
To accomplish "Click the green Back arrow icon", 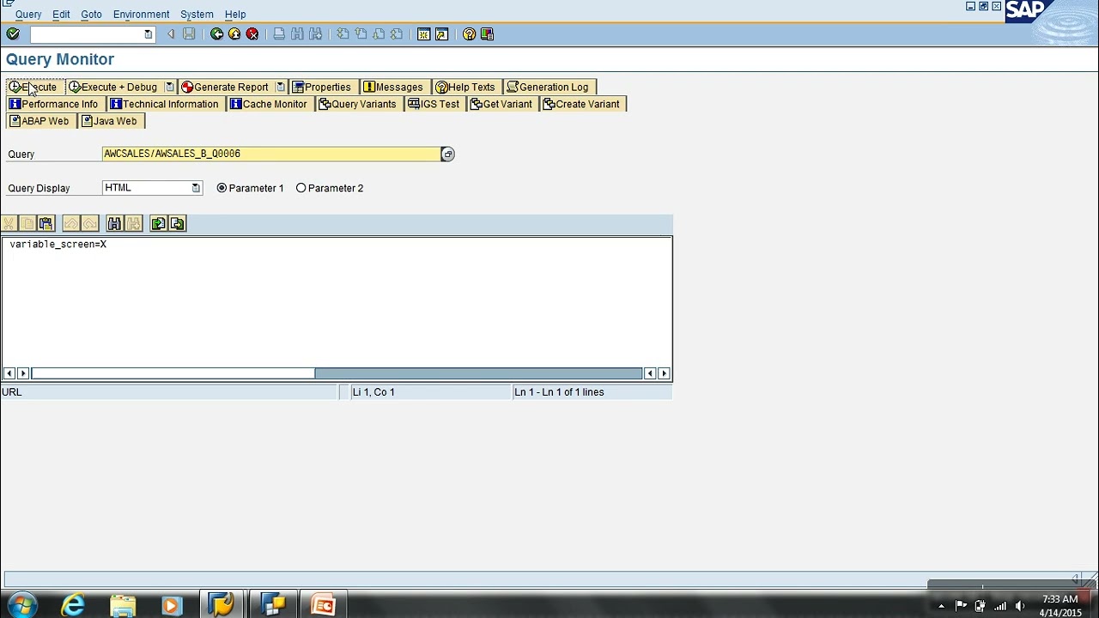I will click(x=216, y=34).
